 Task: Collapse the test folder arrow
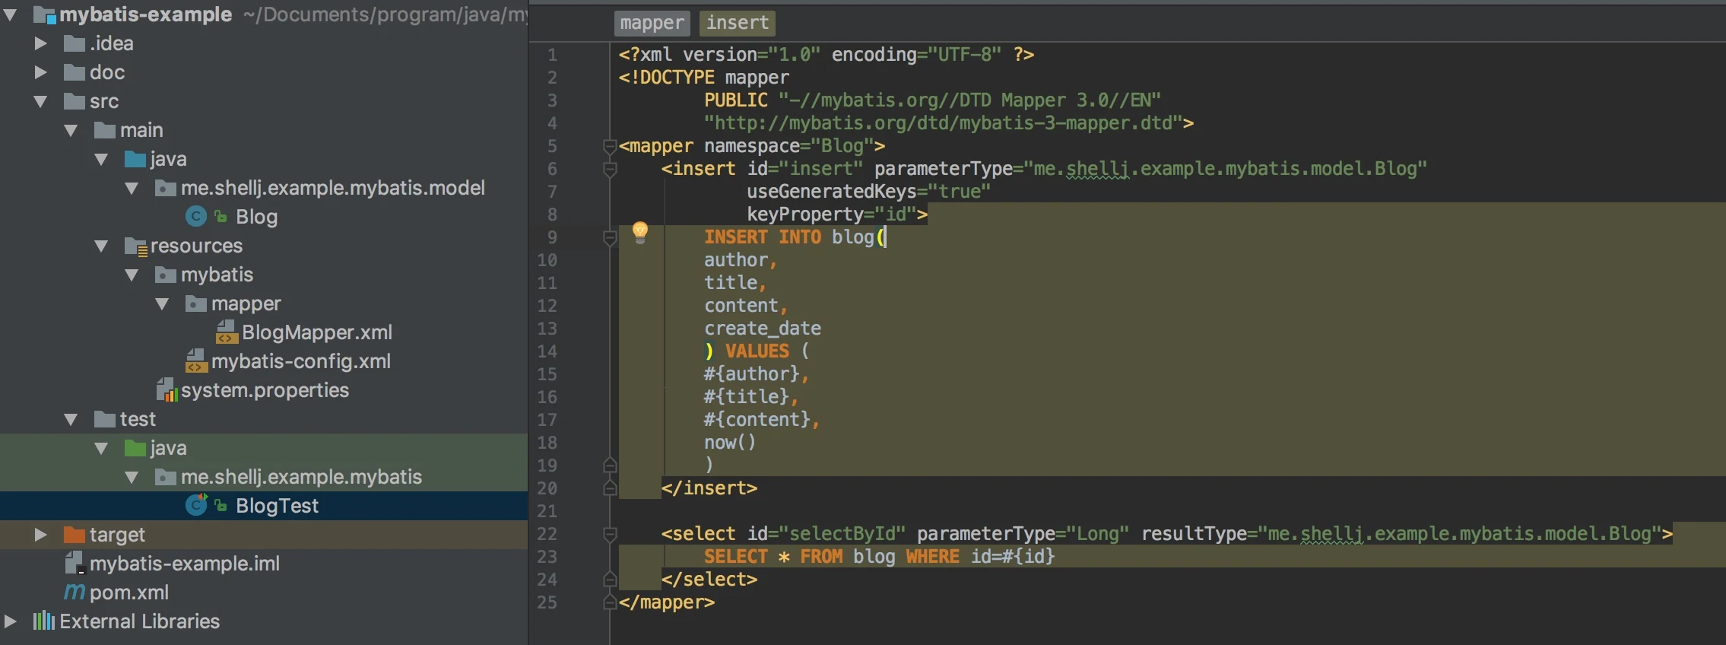coord(71,419)
